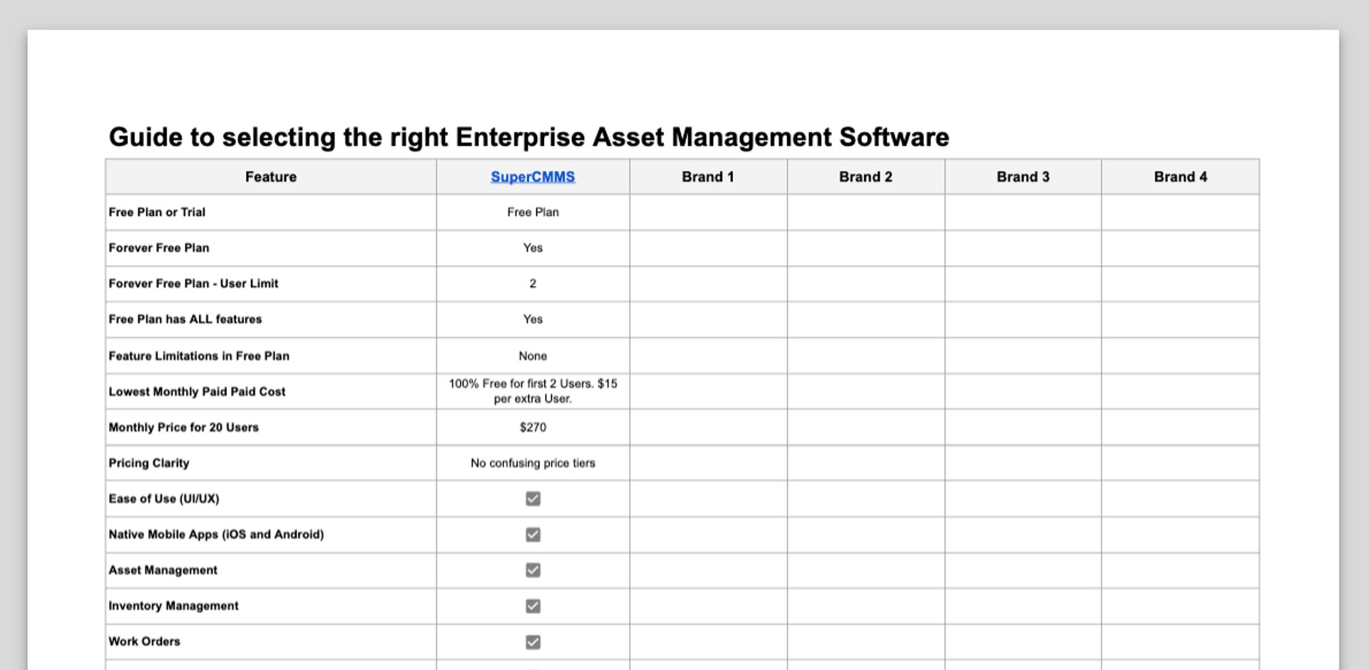Click the 'No confusing price tiers' cell
1369x670 pixels.
tap(533, 463)
